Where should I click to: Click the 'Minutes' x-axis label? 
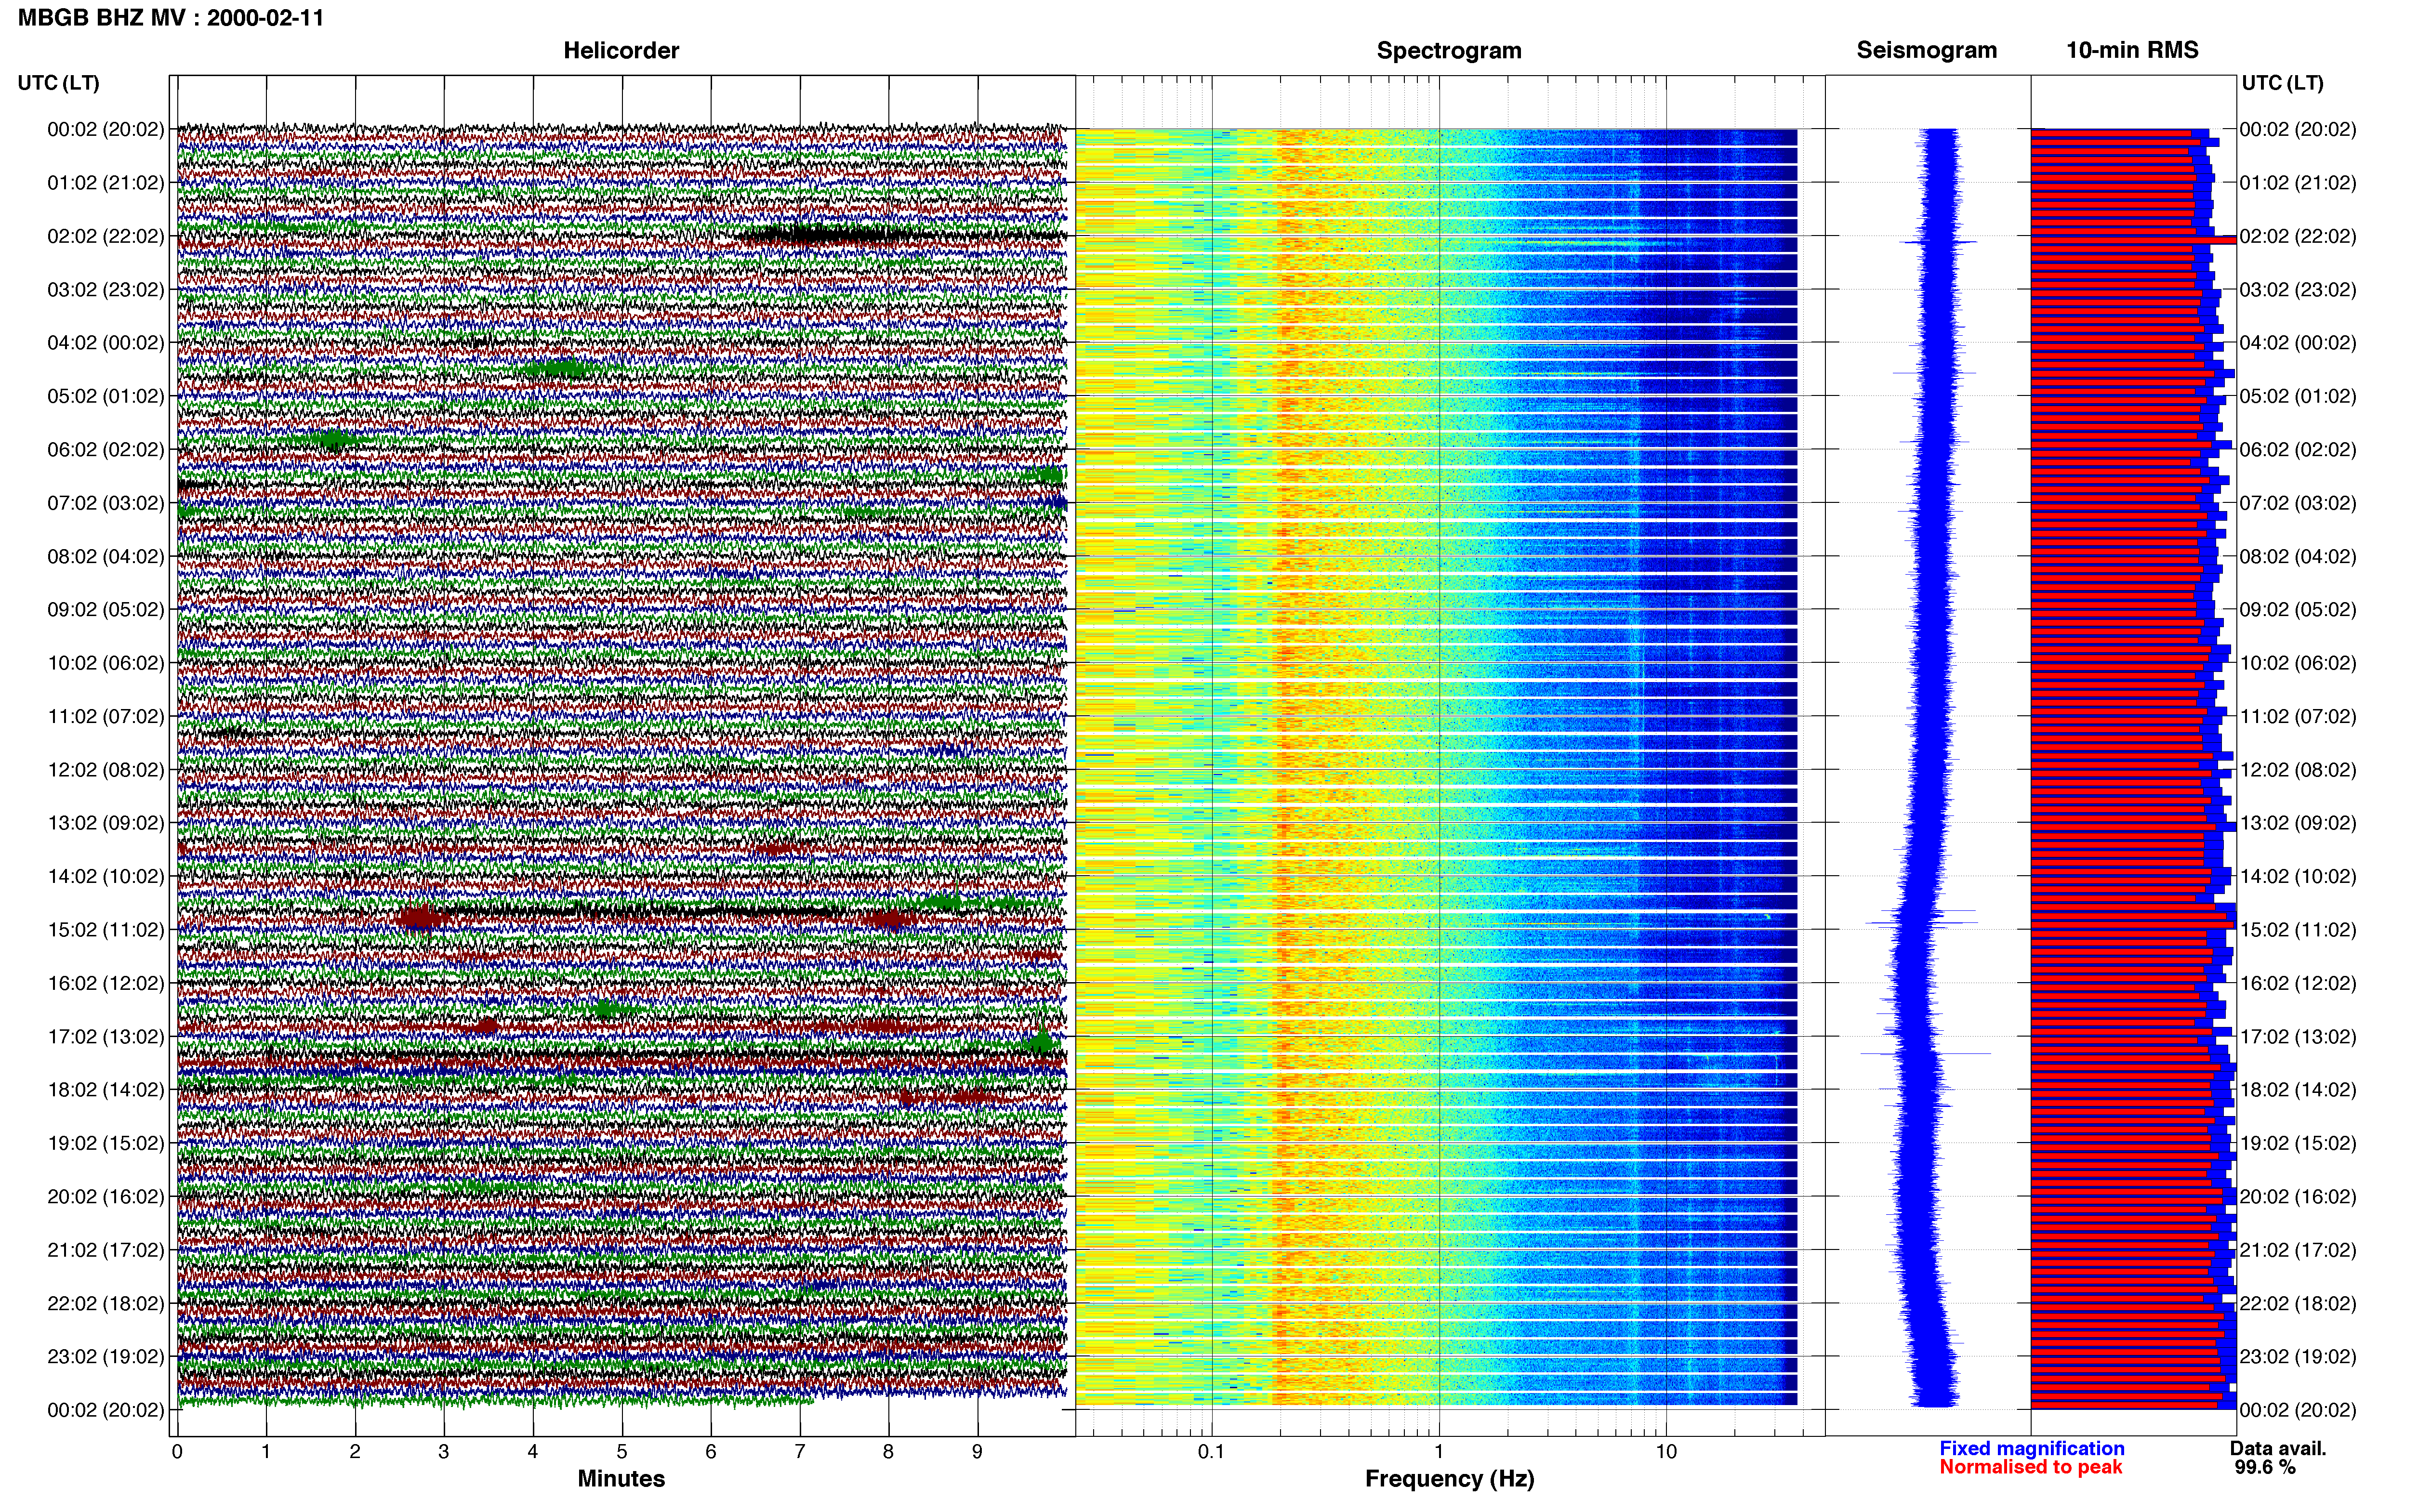[621, 1478]
